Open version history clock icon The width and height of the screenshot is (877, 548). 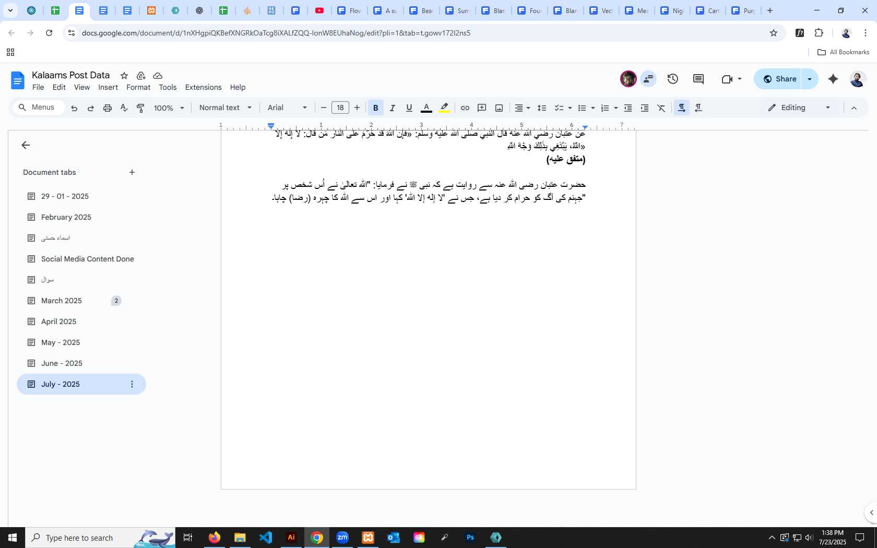673,79
